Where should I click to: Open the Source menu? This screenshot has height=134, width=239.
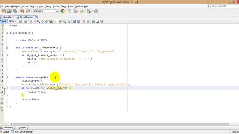point(25,6)
